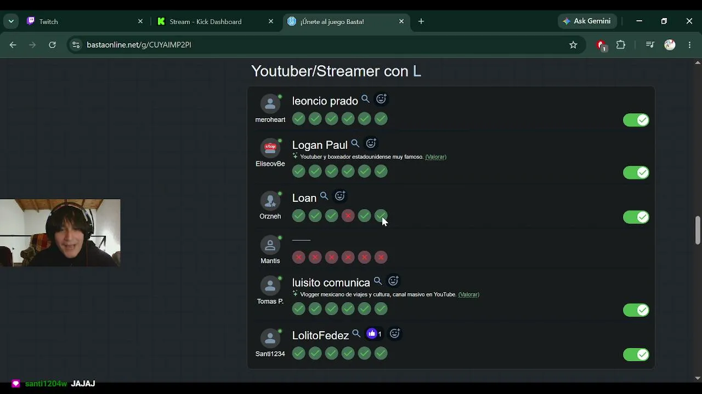Viewport: 702px width, 394px height.
Task: Add emoji reaction to Logan Paul answer
Action: [371, 143]
